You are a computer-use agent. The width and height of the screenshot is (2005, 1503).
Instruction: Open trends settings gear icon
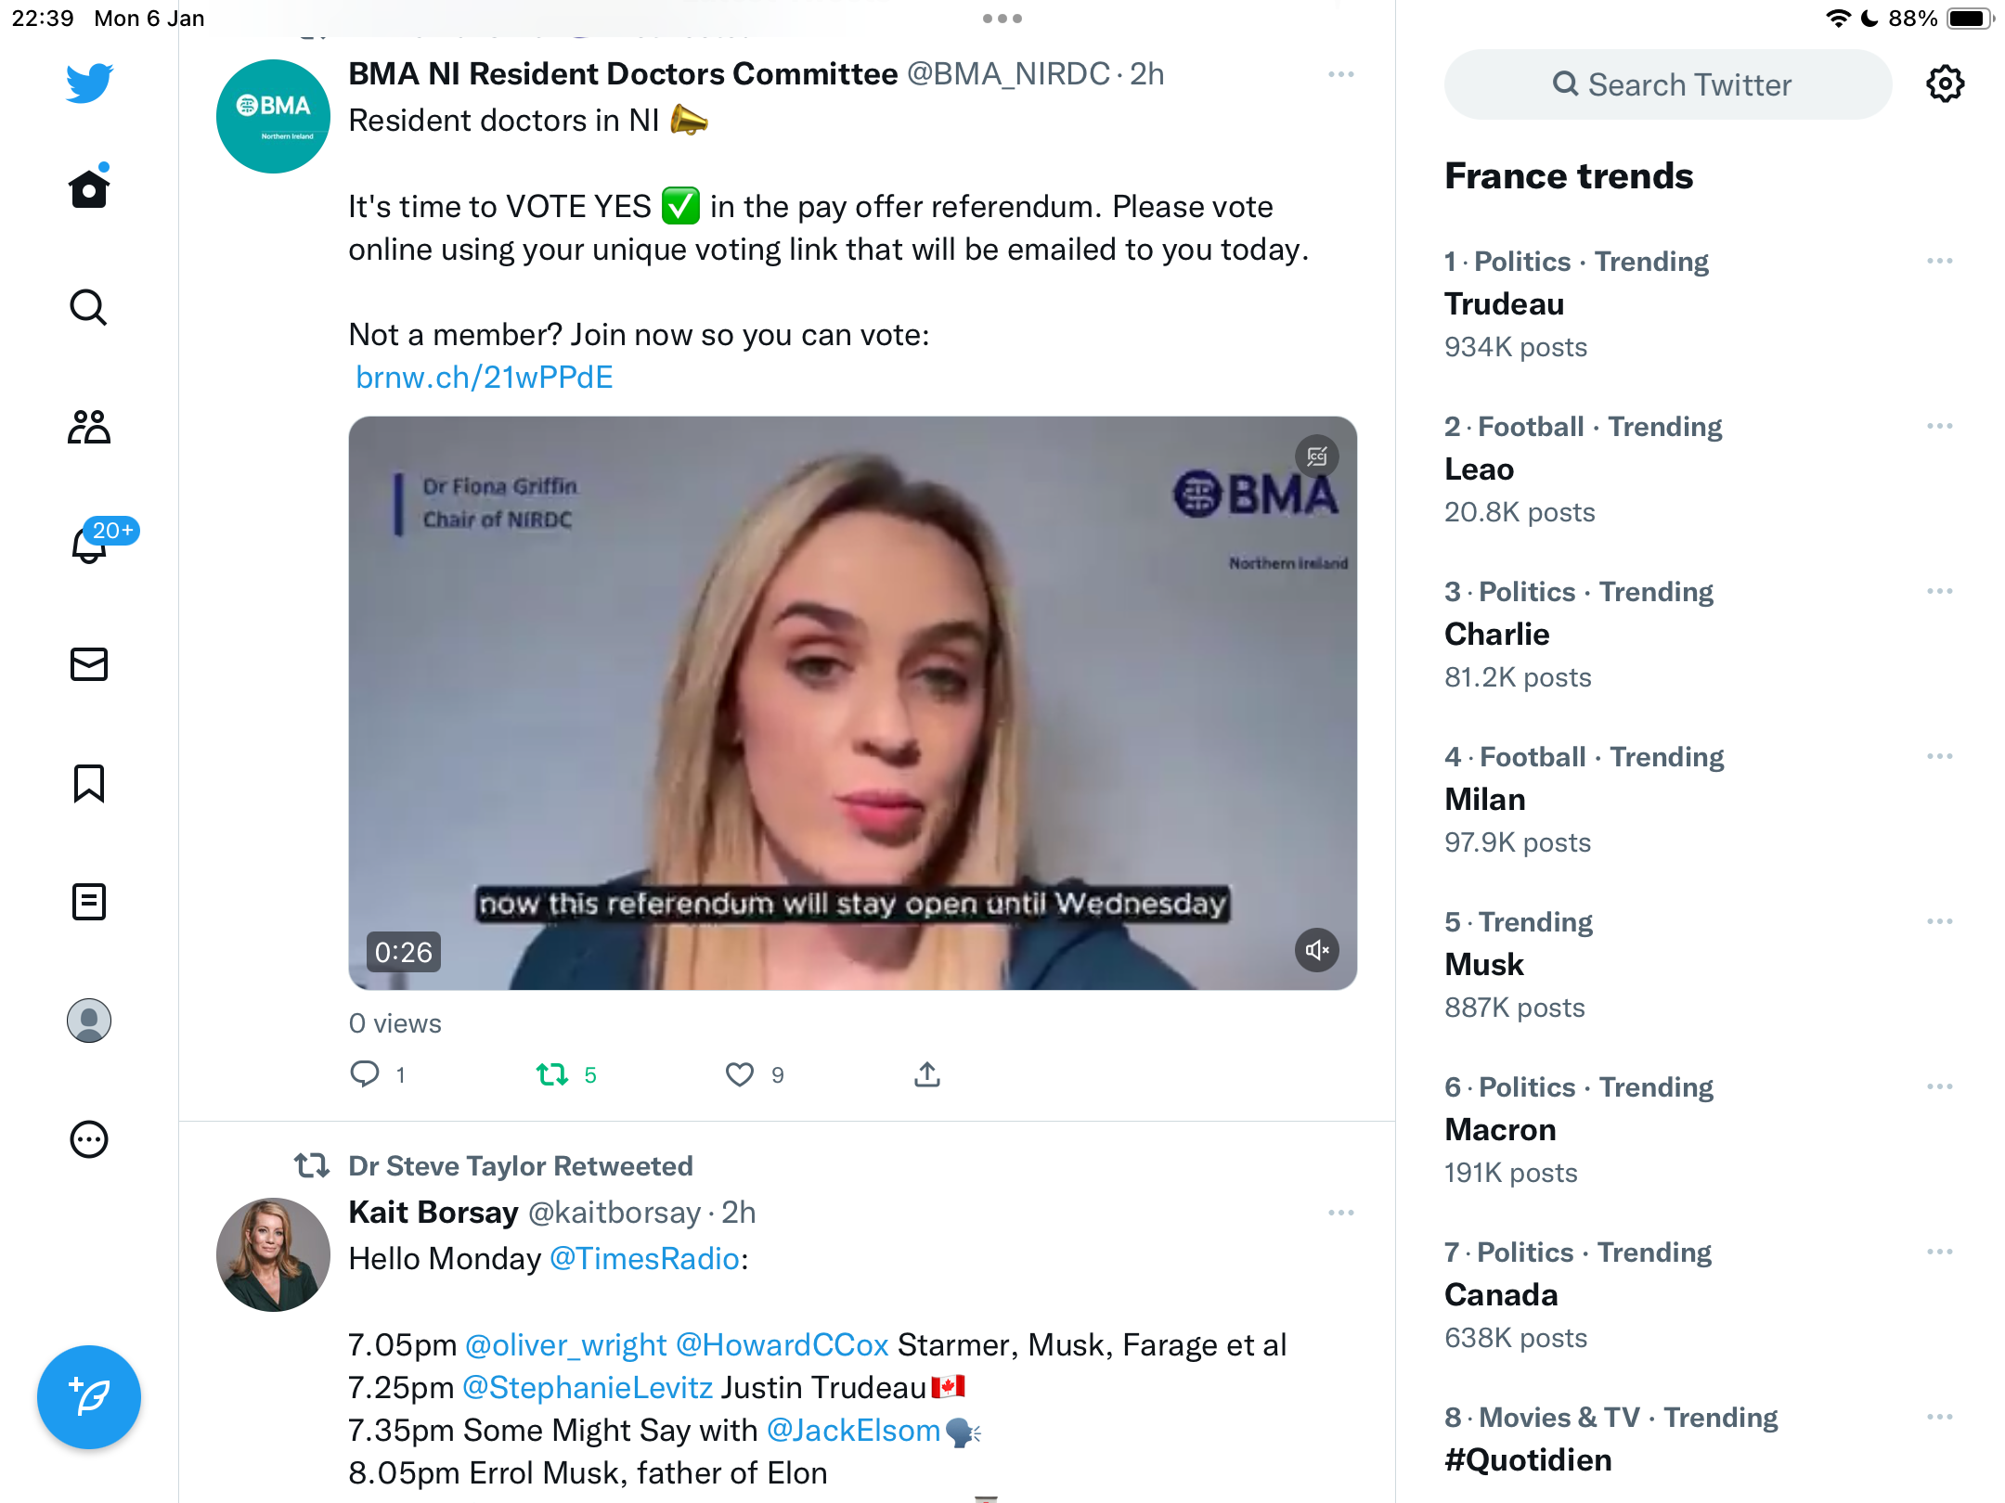pyautogui.click(x=1945, y=84)
